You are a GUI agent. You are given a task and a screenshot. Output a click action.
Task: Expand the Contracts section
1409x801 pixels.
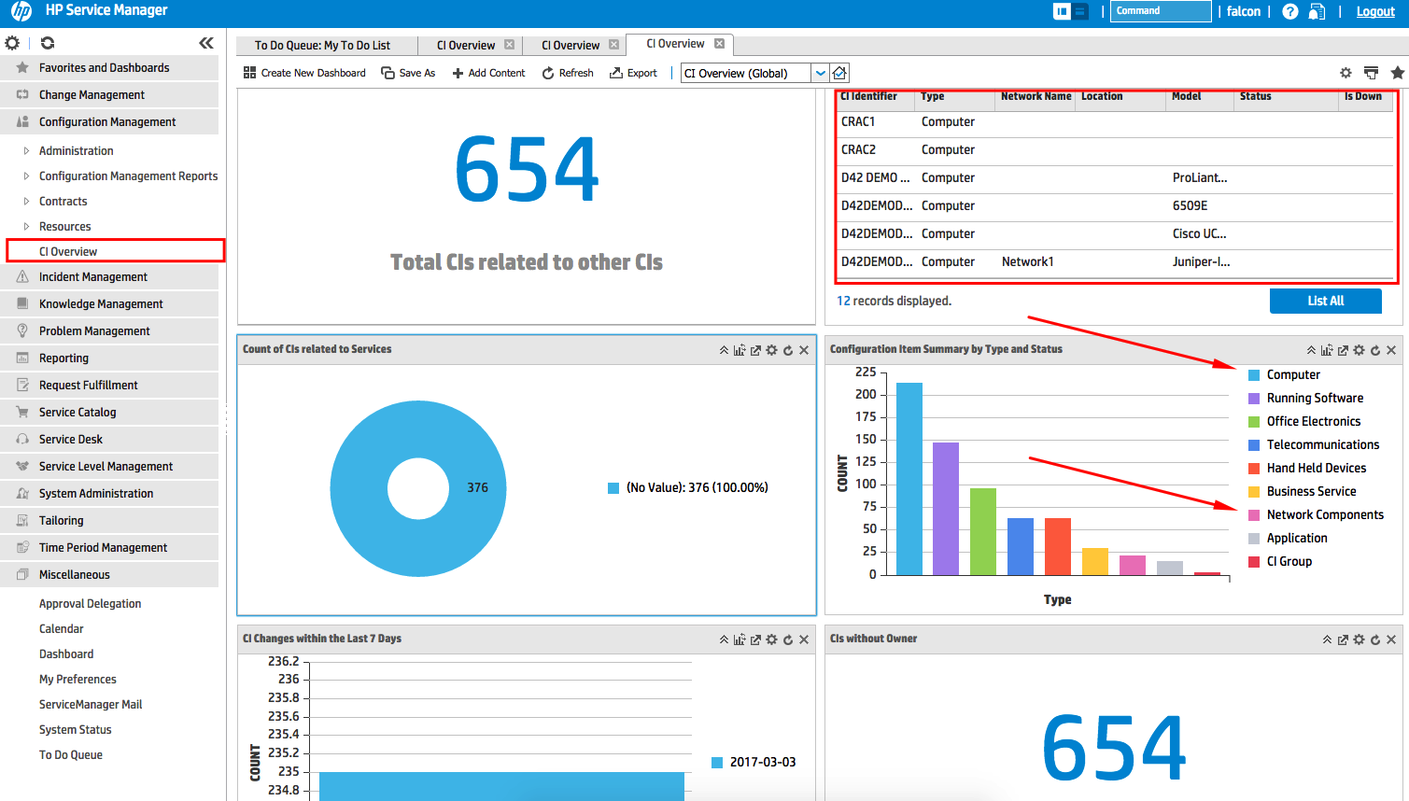tap(25, 201)
